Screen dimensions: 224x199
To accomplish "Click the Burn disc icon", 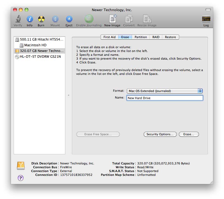I will 41,19.
